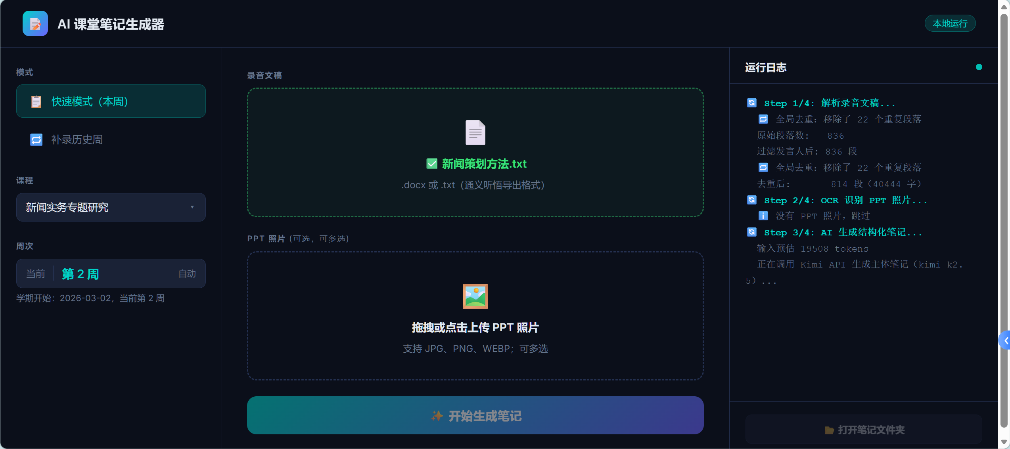Click the info icon beside 没有 PPT 照片
Screen dimensions: 1010x449
tap(763, 216)
